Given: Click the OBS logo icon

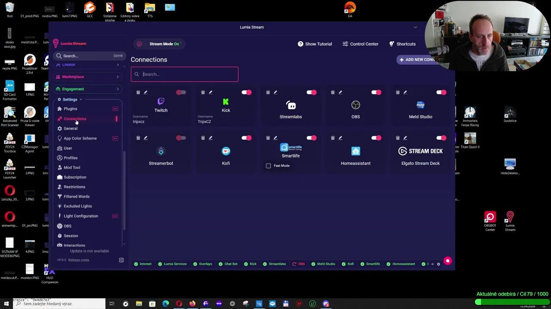Looking at the screenshot, I should 356,105.
